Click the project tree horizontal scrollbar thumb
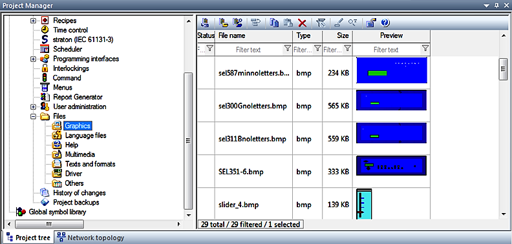This screenshot has width=512, height=244. (x=49, y=224)
